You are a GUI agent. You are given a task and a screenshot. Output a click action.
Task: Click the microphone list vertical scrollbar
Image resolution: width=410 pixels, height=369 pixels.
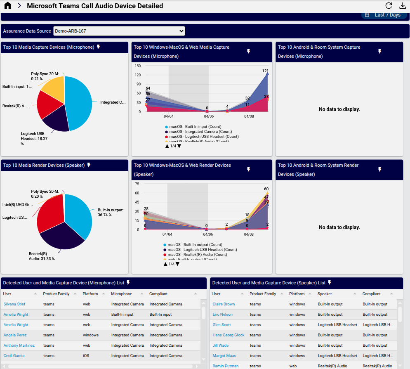tap(203, 313)
